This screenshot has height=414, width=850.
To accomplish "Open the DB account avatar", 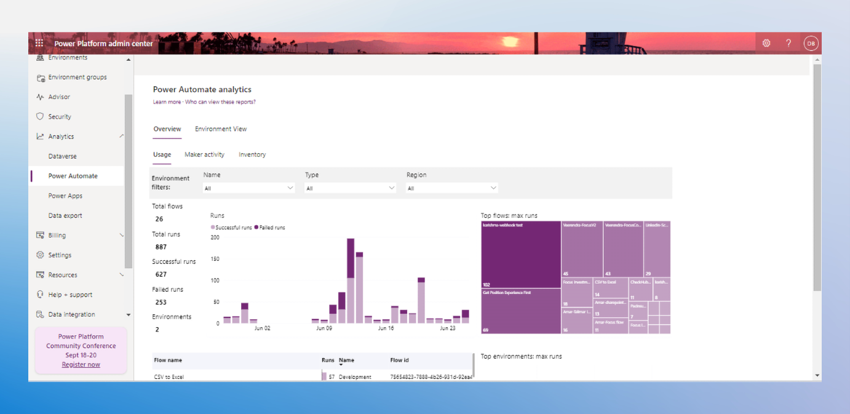I will click(x=811, y=43).
